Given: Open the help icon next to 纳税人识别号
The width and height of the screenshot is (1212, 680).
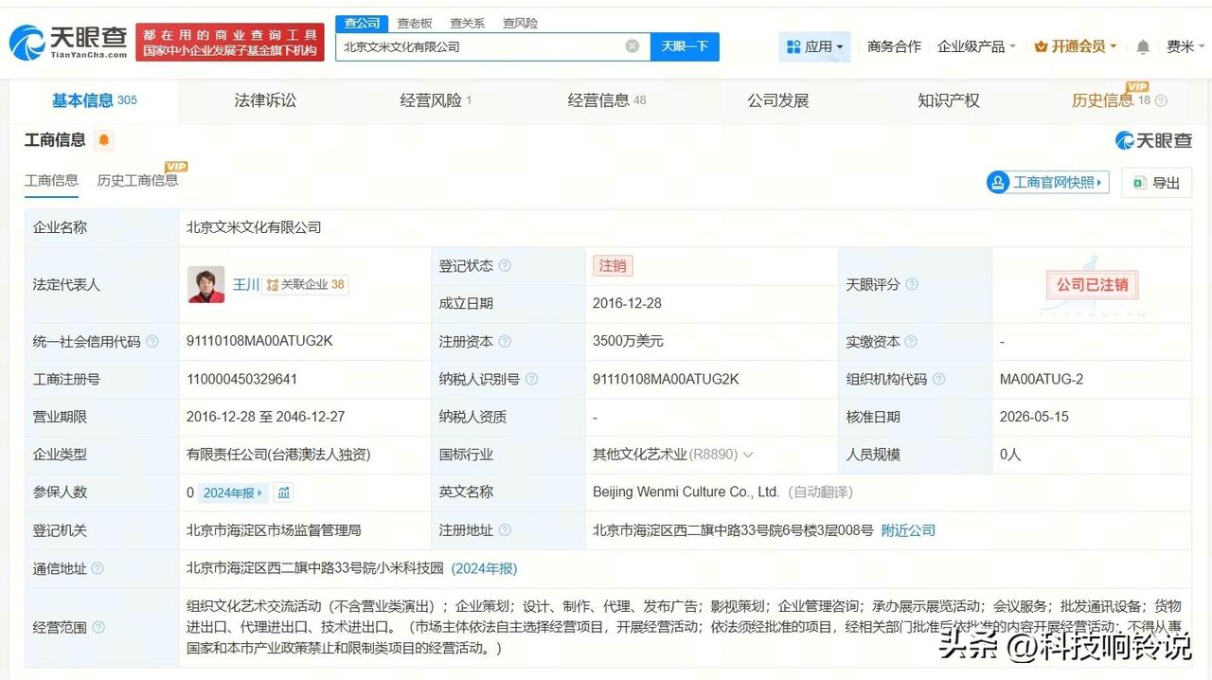Looking at the screenshot, I should pos(531,379).
